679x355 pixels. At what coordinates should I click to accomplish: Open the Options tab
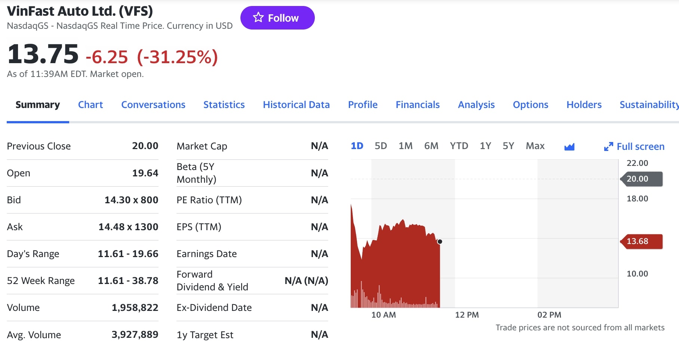531,105
